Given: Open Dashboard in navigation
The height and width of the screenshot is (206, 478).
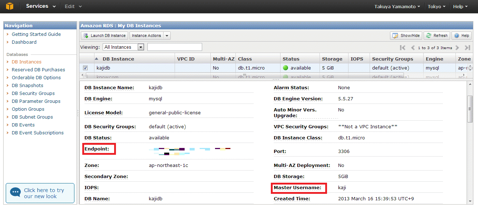Looking at the screenshot, I should coord(24,42).
